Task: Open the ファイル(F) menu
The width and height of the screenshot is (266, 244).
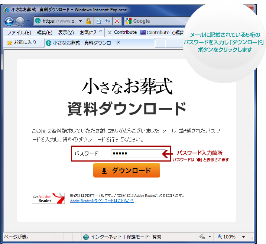Action: click(x=19, y=33)
